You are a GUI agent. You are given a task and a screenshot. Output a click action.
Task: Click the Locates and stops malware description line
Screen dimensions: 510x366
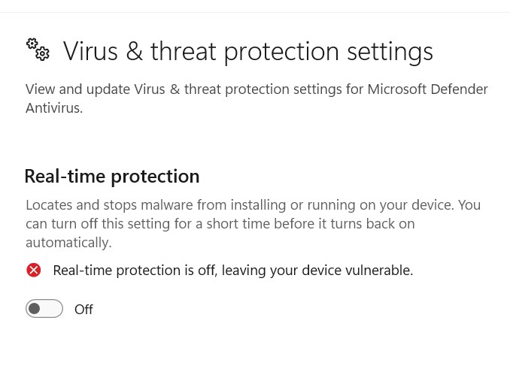(x=253, y=205)
